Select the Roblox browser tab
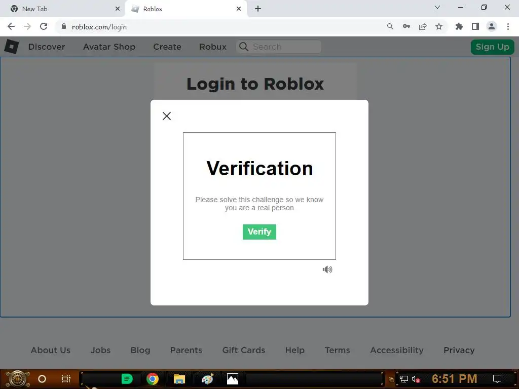The height and width of the screenshot is (389, 519). (x=186, y=9)
